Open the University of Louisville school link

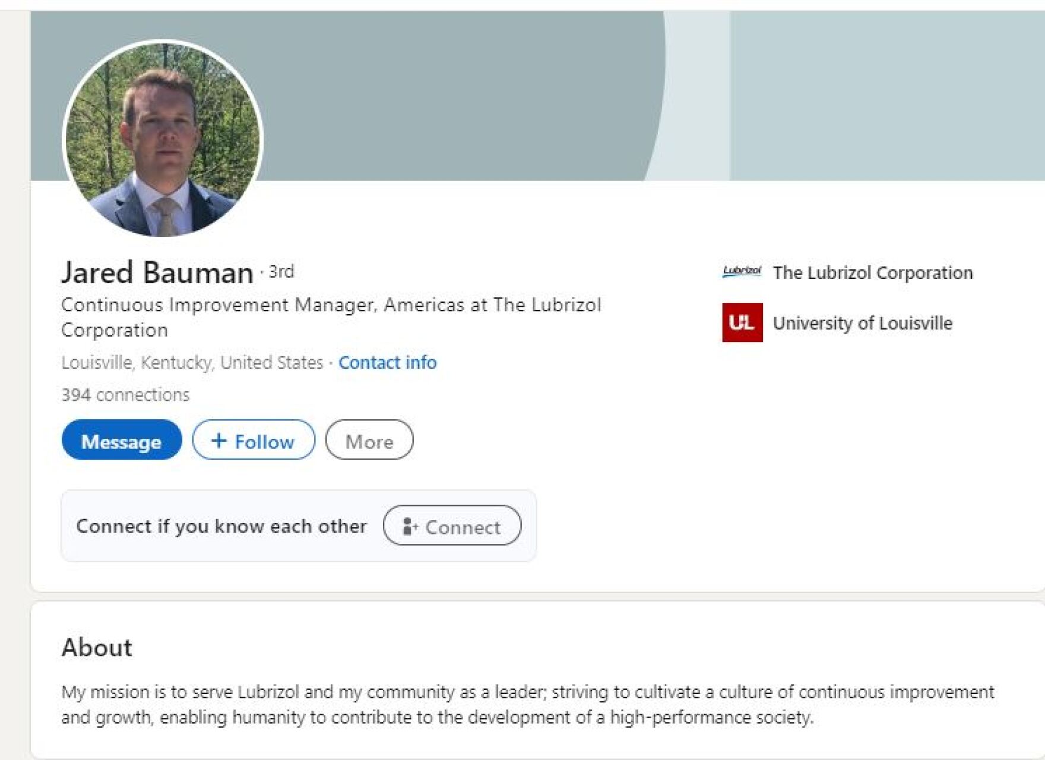coord(862,323)
